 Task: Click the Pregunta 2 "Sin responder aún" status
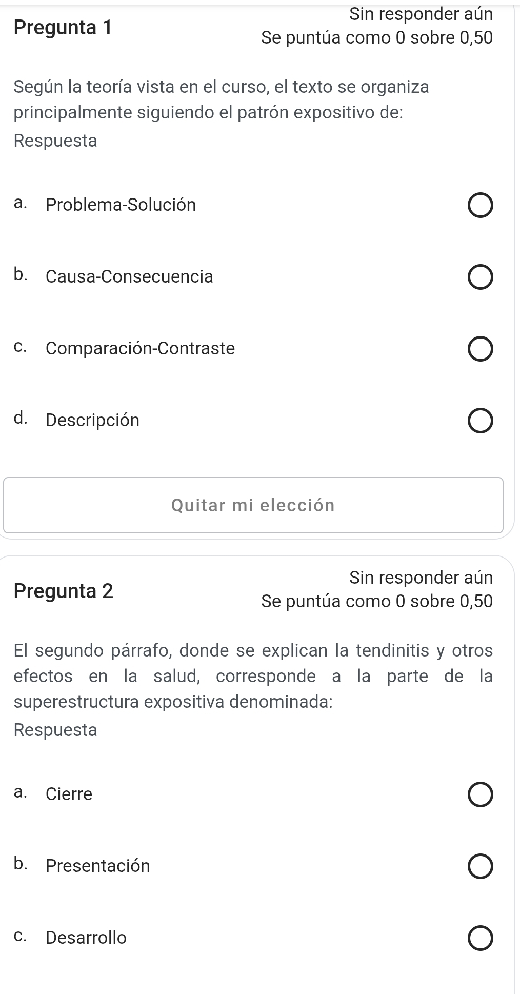pyautogui.click(x=421, y=578)
